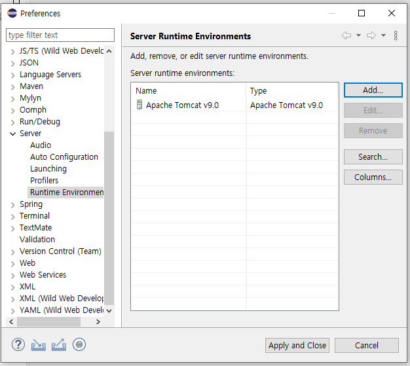Click the Type column header
Screen dimensions: 410x366
click(292, 91)
